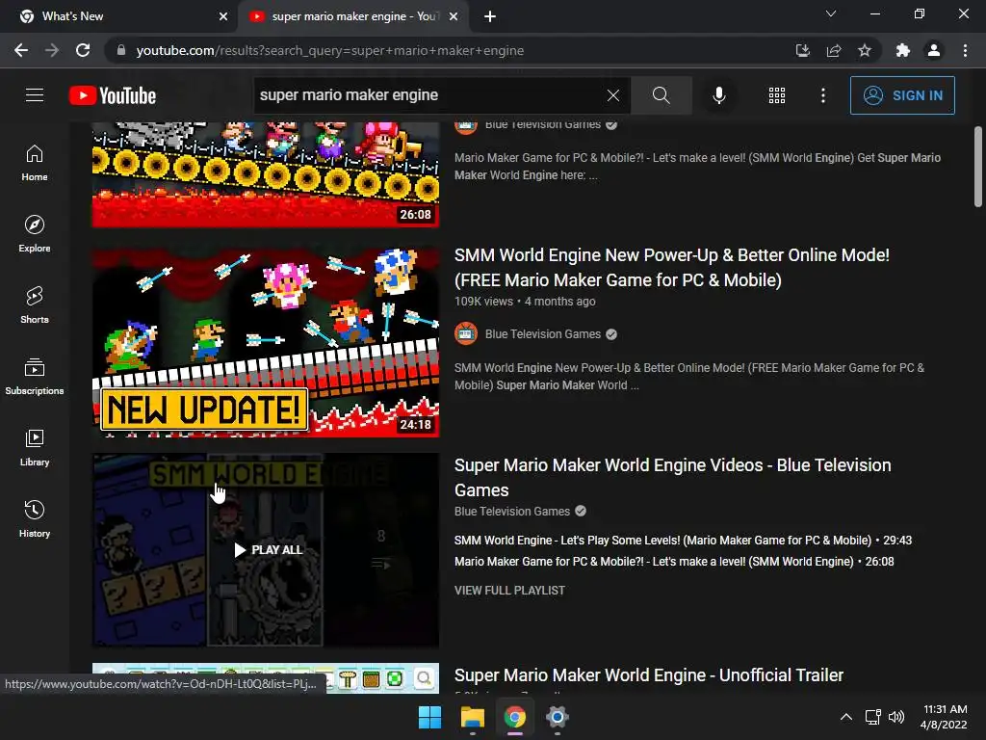The width and height of the screenshot is (986, 740).
Task: Open Shorts in the sidebar
Action: coord(35,304)
